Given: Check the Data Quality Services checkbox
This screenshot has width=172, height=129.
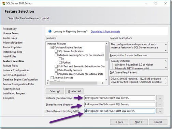Looking at the screenshot, I should point(56,70).
